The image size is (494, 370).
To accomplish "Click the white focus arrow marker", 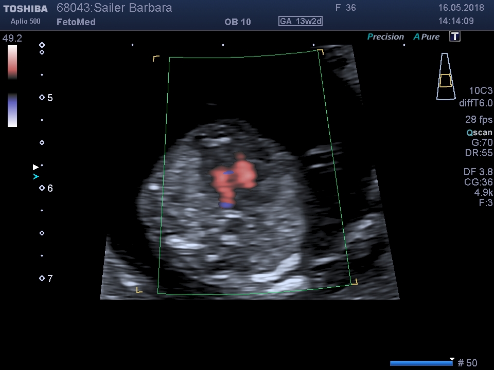I will point(36,167).
